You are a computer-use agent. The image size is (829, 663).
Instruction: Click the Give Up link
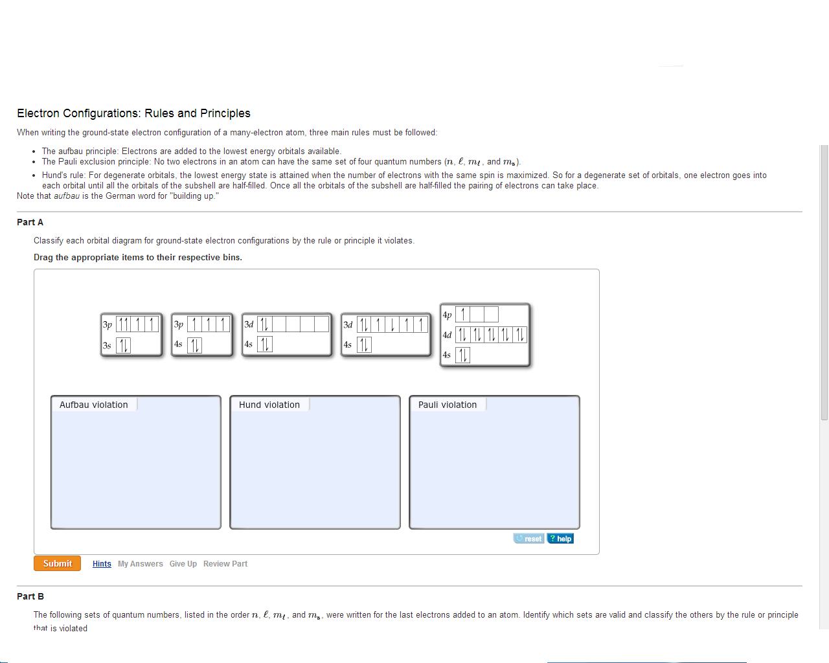coord(183,564)
